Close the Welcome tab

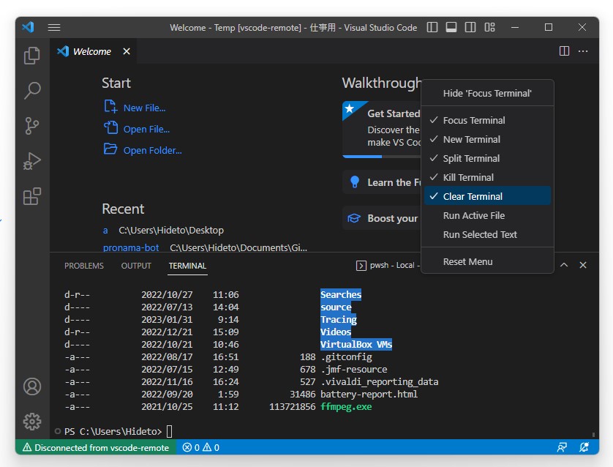pos(127,51)
